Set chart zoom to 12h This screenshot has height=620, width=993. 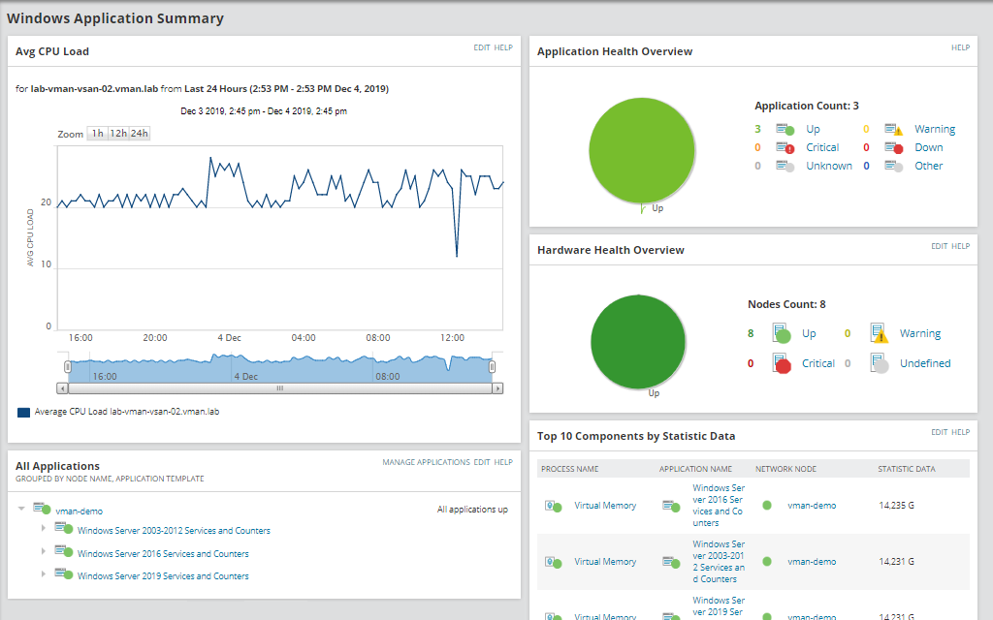(118, 134)
